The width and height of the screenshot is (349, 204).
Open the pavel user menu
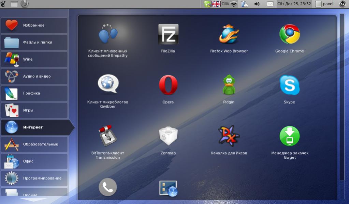[324, 4]
